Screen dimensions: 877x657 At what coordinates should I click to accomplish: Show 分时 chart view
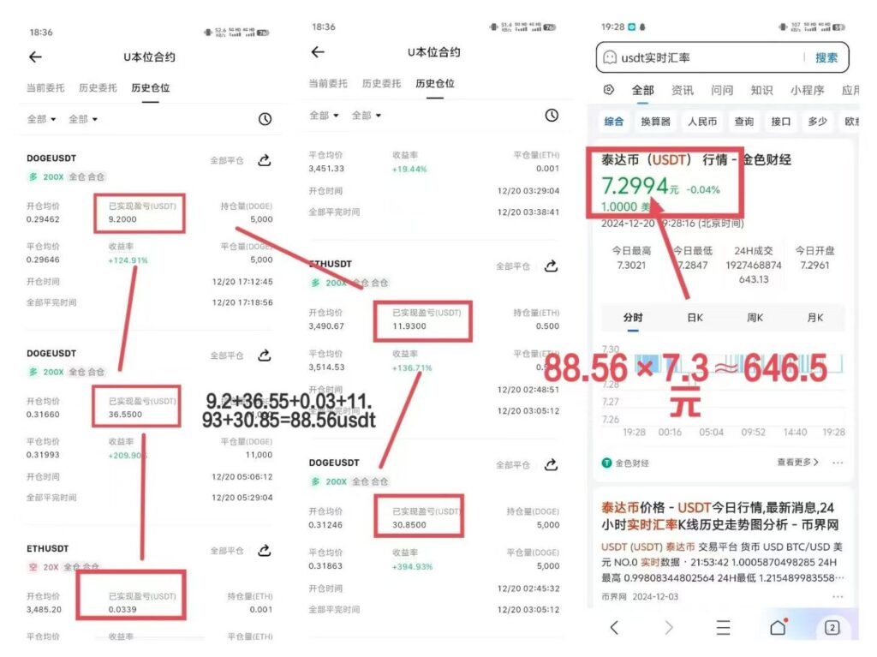633,318
